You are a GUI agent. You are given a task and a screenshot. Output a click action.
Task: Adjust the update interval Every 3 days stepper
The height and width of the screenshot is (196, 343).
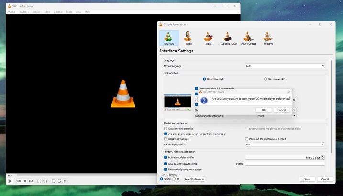pyautogui.click(x=323, y=157)
